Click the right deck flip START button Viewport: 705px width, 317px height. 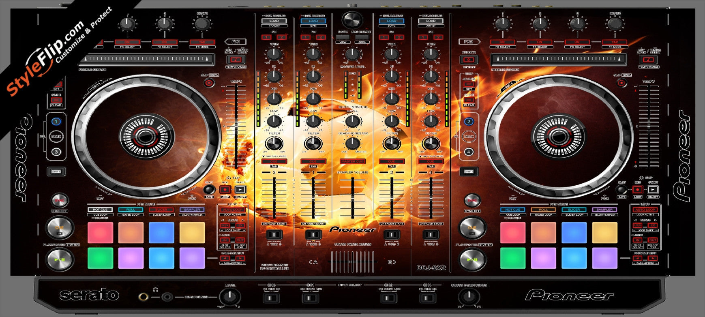653,189
